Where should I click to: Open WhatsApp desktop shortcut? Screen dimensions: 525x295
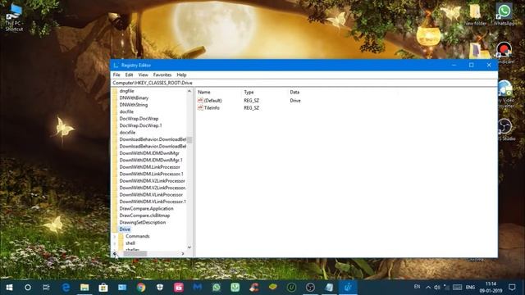(504, 14)
